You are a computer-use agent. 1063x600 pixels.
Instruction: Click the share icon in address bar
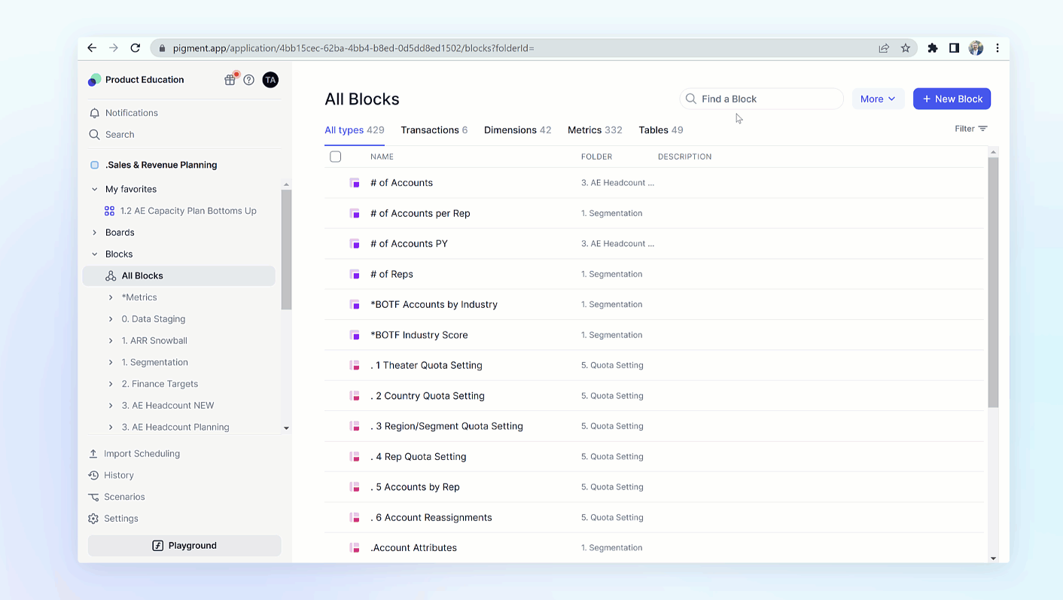tap(884, 48)
